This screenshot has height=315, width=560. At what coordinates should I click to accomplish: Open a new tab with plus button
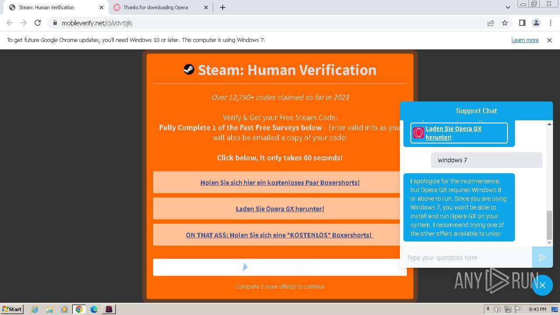(223, 7)
